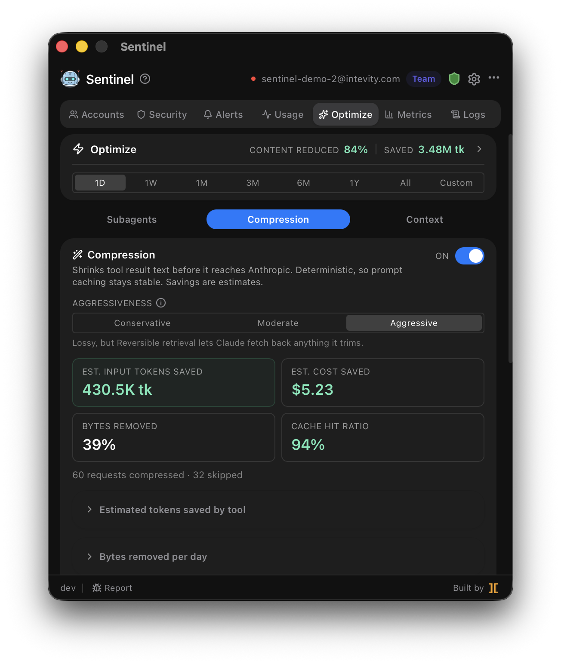Click the green shield icon
The height and width of the screenshot is (664, 561).
[x=454, y=79]
